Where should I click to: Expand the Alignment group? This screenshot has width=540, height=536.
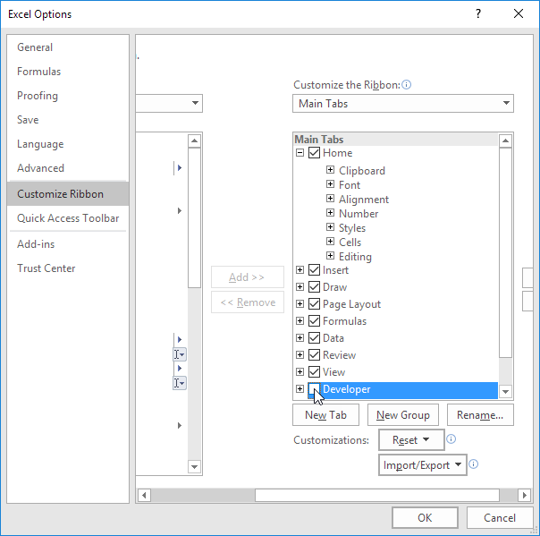tap(330, 198)
